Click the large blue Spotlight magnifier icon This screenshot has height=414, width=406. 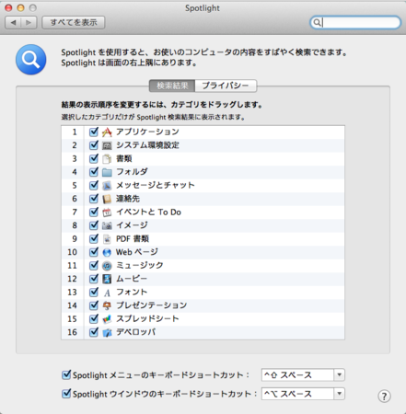click(31, 60)
